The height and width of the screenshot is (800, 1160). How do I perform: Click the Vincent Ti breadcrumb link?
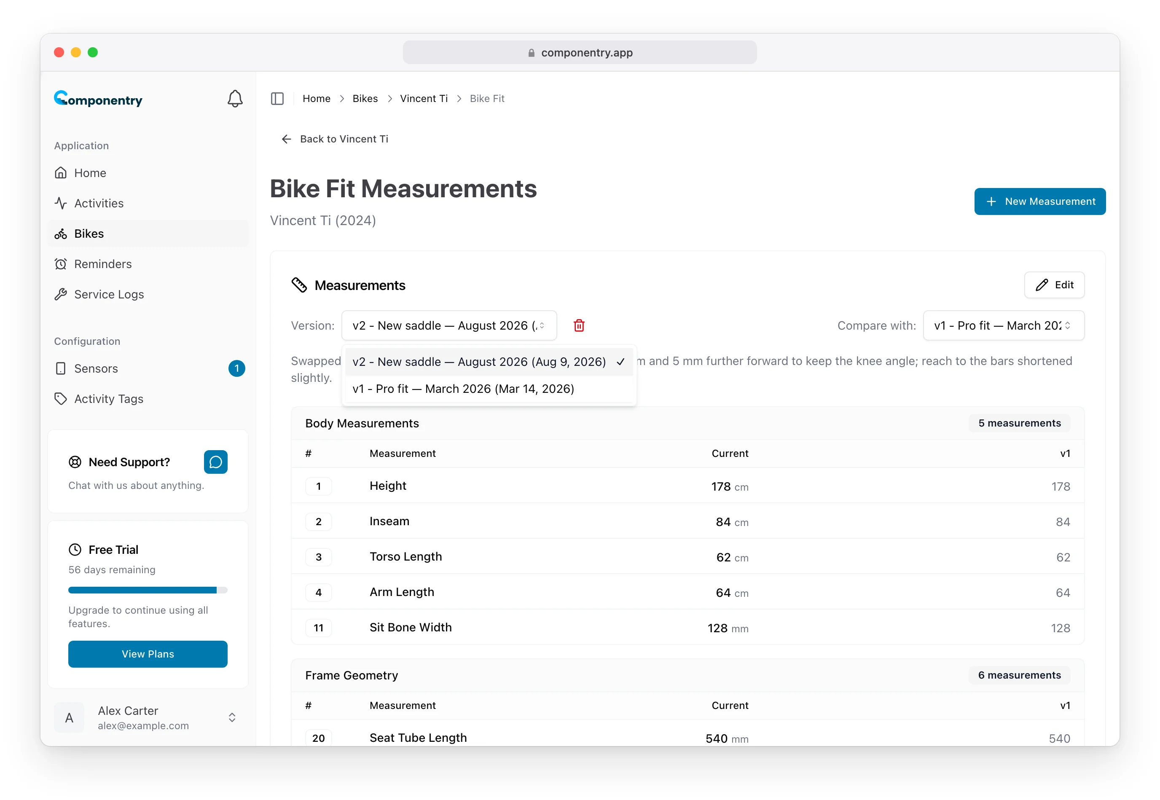(x=424, y=99)
